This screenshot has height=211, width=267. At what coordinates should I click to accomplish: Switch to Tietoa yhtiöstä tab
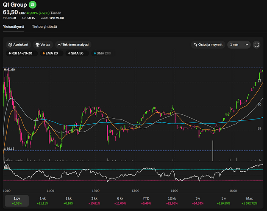[44, 27]
